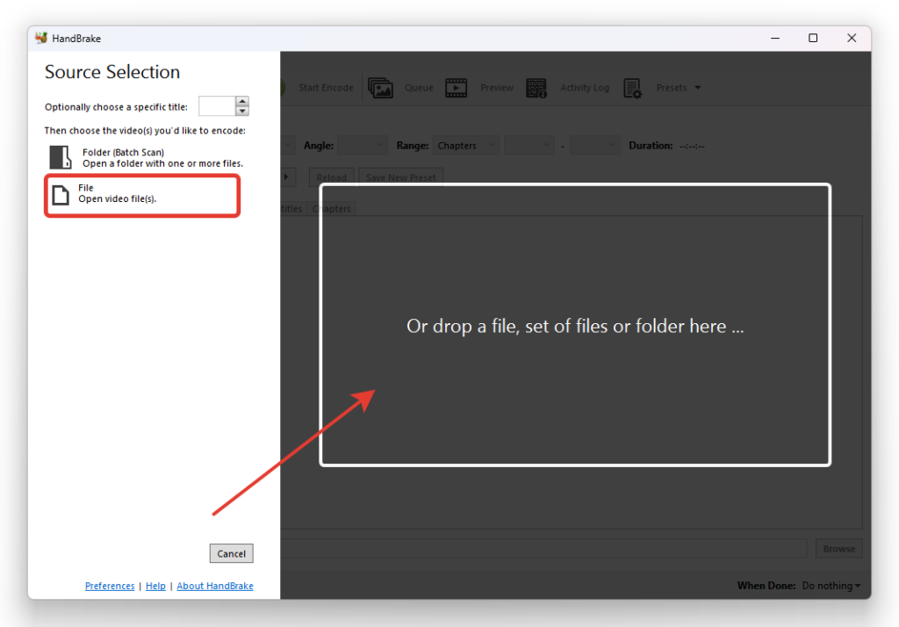Click the HandBrake logo in the title bar
This screenshot has height=627, width=899.
[41, 39]
